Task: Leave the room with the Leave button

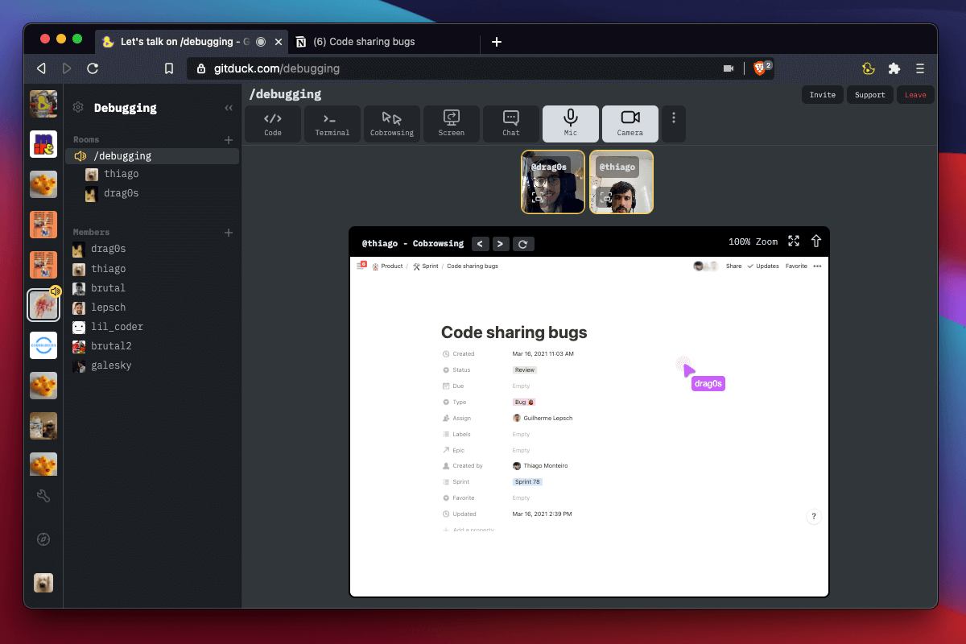Action: [915, 95]
